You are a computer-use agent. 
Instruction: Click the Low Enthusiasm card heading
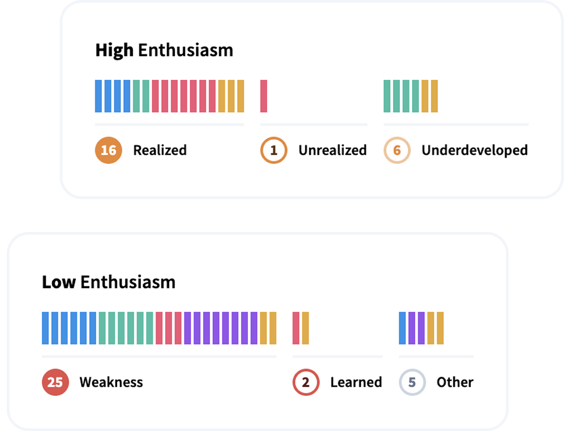click(x=108, y=282)
